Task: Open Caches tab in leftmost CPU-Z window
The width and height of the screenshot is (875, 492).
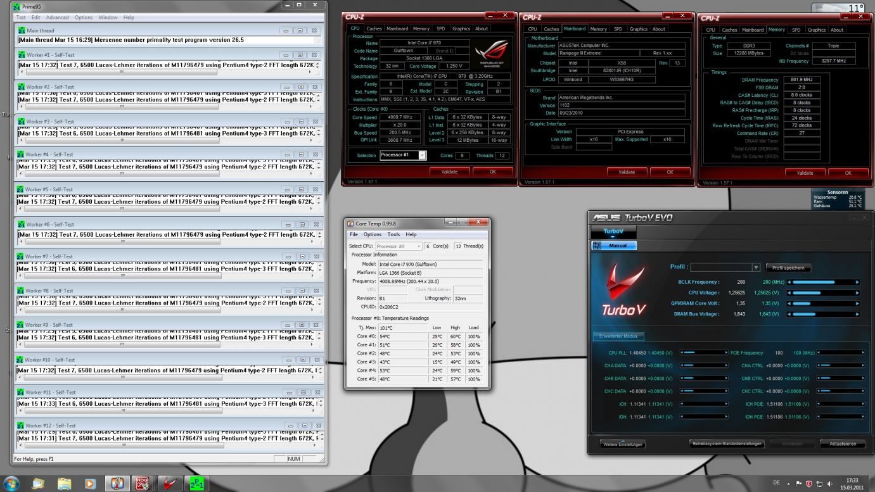Action: tap(374, 28)
